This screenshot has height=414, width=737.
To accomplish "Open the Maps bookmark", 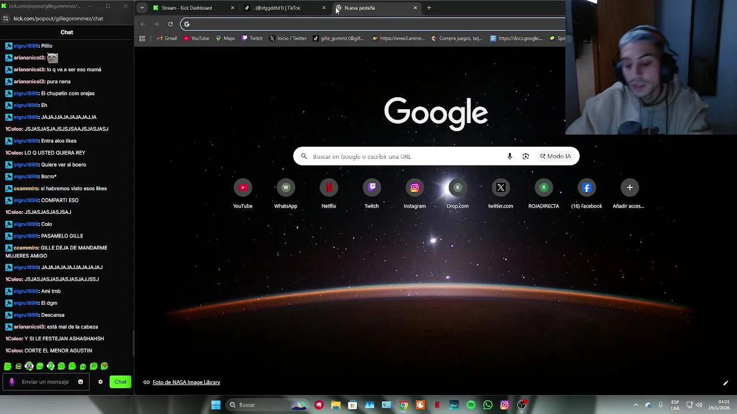I will pos(225,39).
